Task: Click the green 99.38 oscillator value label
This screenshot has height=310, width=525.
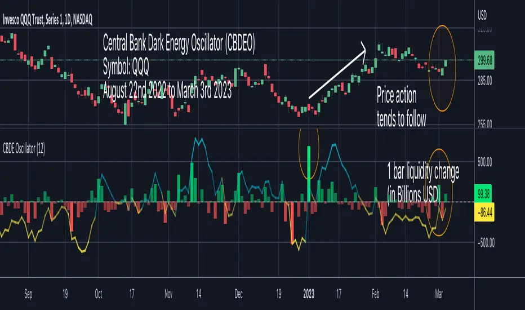Action: pos(483,193)
